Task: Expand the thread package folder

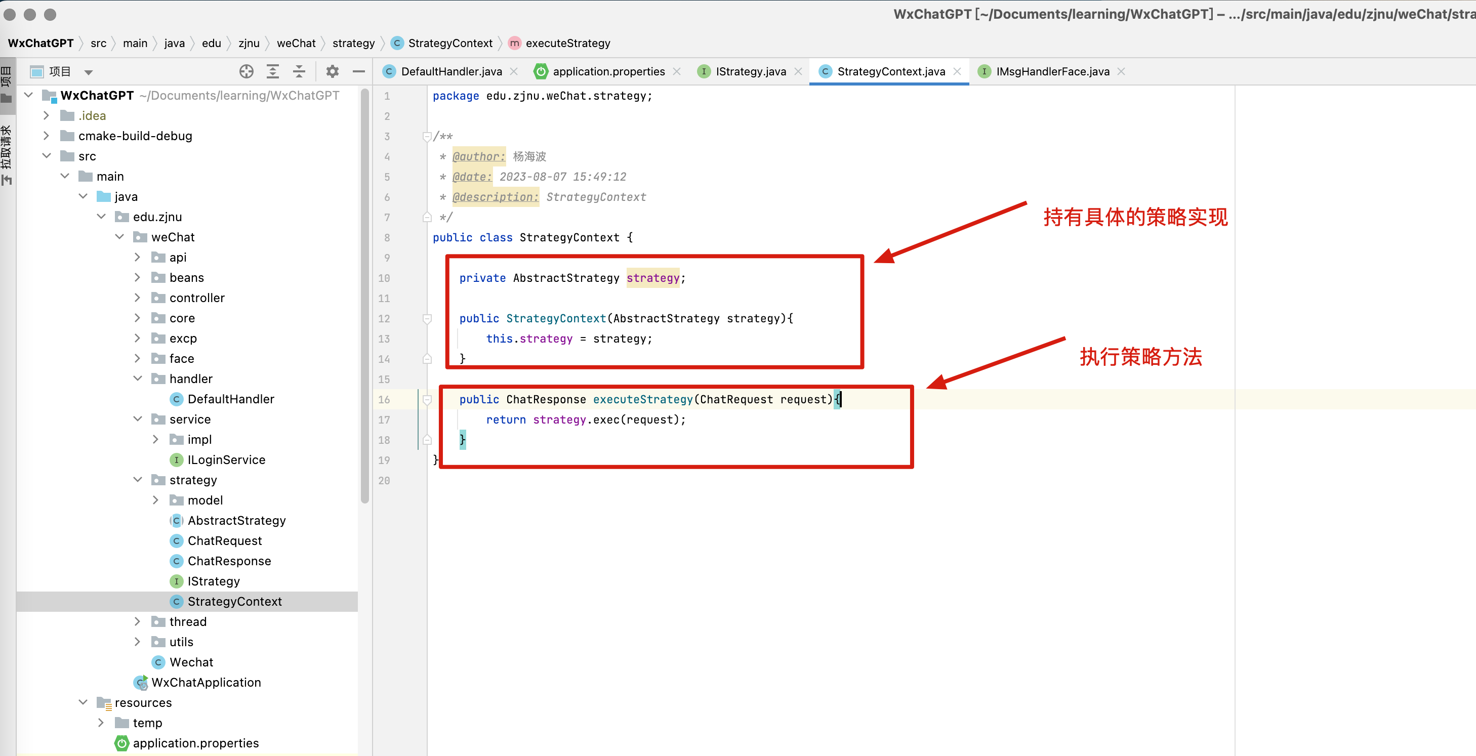Action: [x=138, y=621]
